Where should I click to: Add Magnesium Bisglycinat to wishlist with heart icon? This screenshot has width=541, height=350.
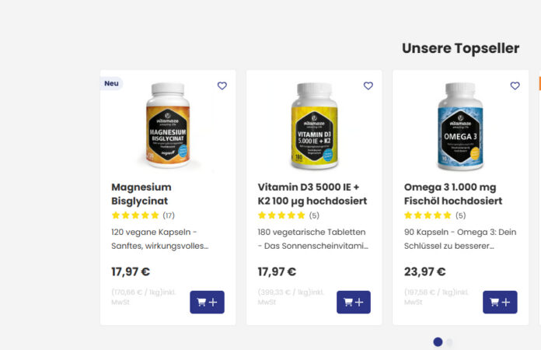tap(222, 86)
